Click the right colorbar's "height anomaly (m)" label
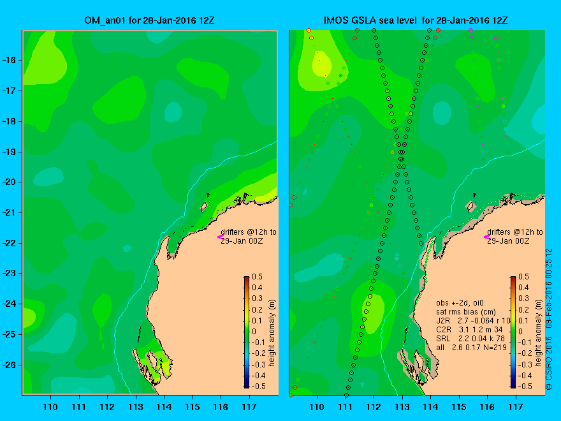This screenshot has height=421, width=561. point(539,333)
